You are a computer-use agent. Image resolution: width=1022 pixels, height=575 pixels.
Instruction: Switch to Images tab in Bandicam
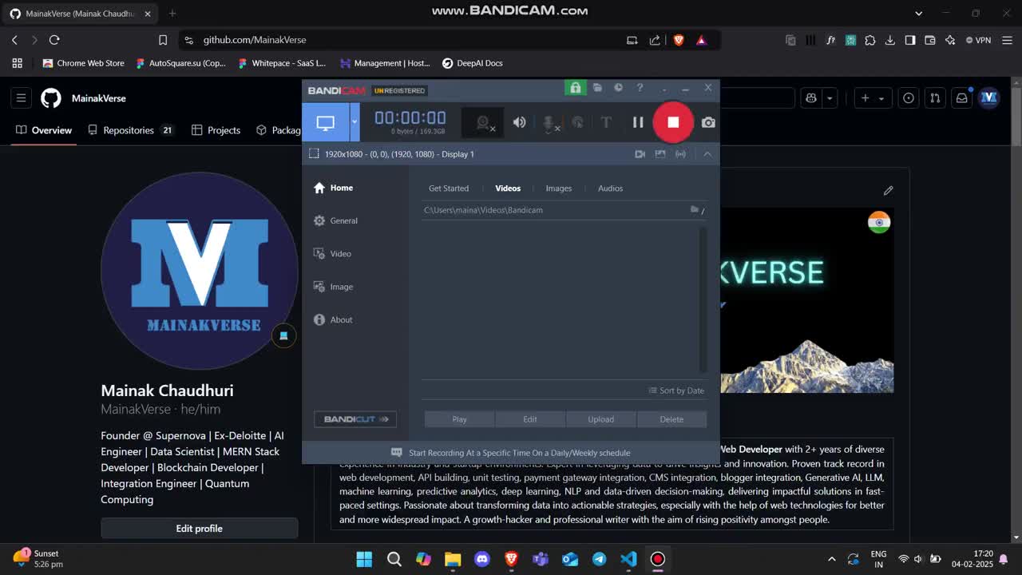point(559,188)
